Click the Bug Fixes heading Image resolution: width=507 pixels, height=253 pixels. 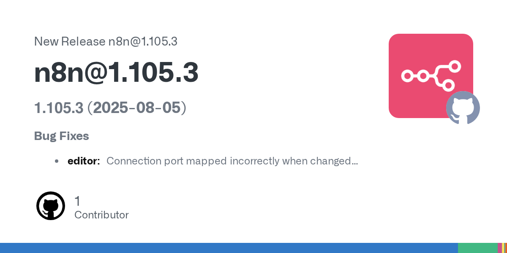pos(62,136)
